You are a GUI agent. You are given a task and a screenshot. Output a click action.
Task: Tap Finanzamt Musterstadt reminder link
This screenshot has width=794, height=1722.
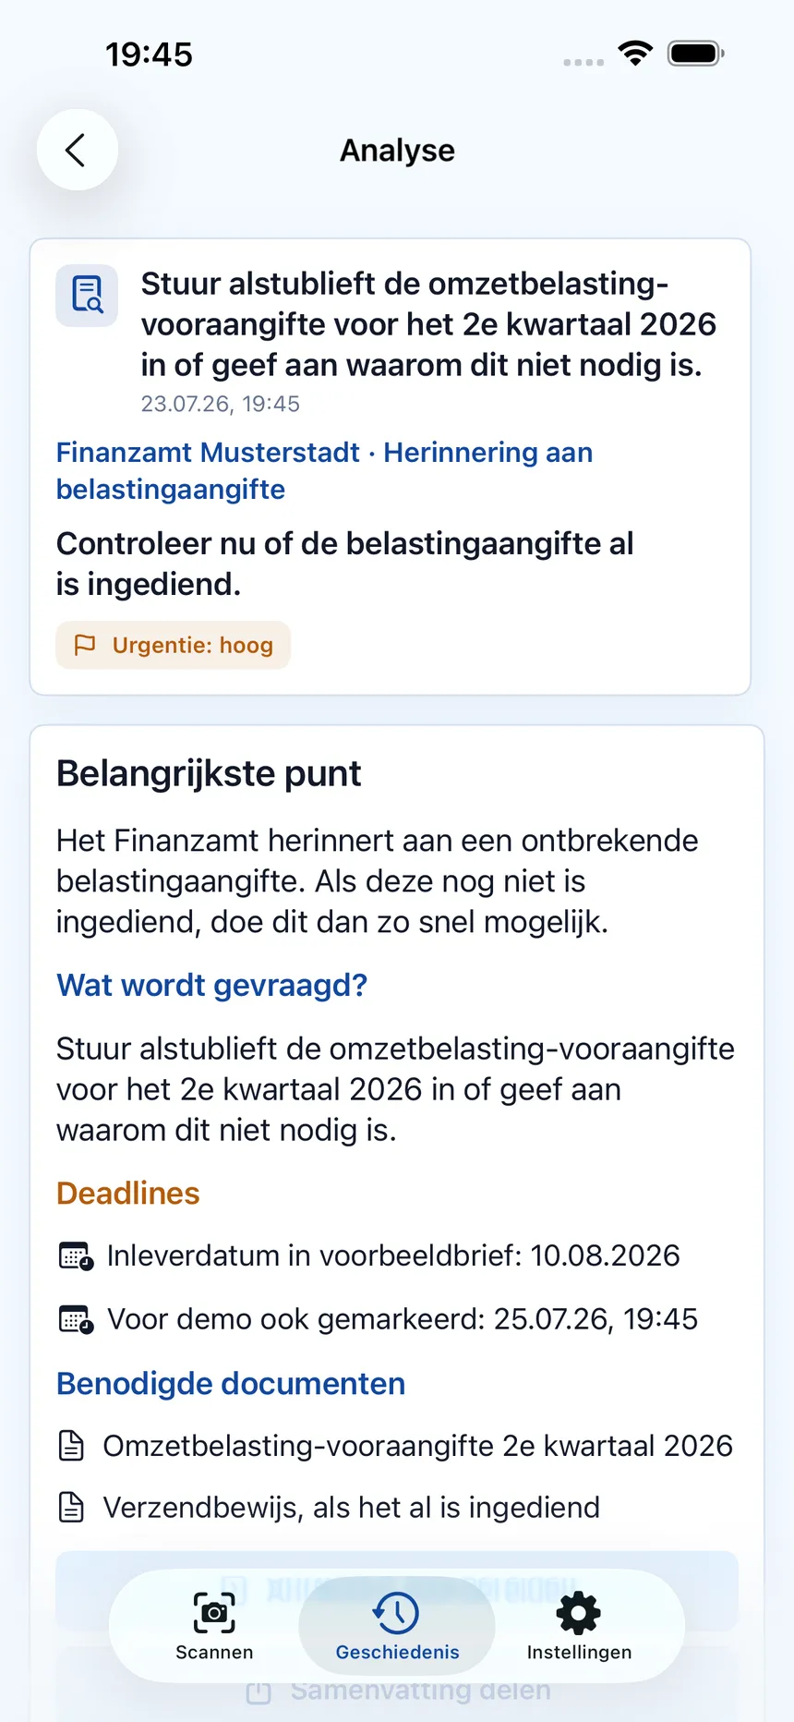324,470
